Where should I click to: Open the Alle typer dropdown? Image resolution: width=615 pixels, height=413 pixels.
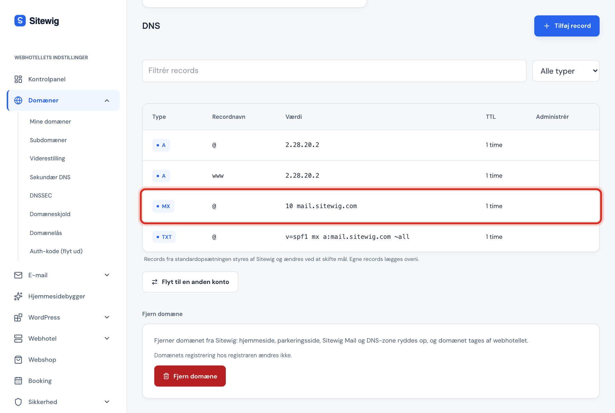[x=566, y=71]
